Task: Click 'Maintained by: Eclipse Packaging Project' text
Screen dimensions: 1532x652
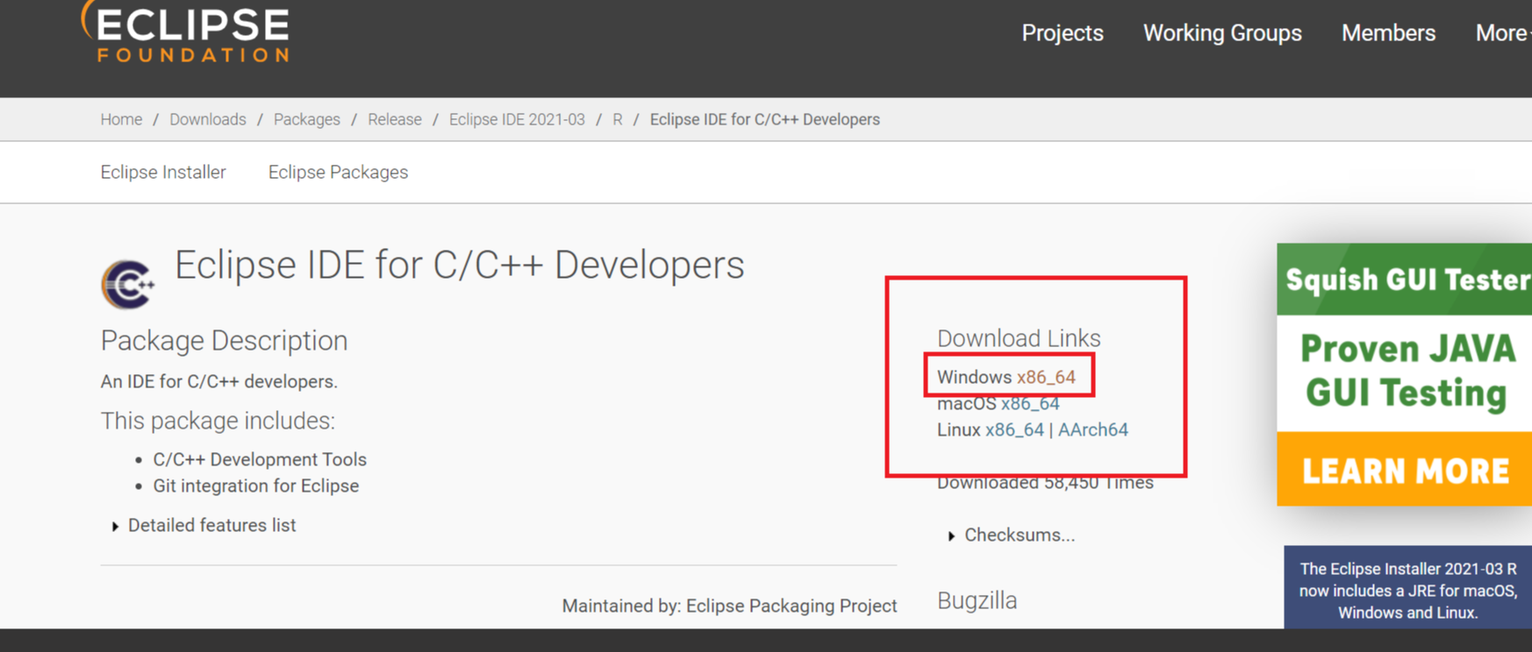Action: (x=729, y=606)
